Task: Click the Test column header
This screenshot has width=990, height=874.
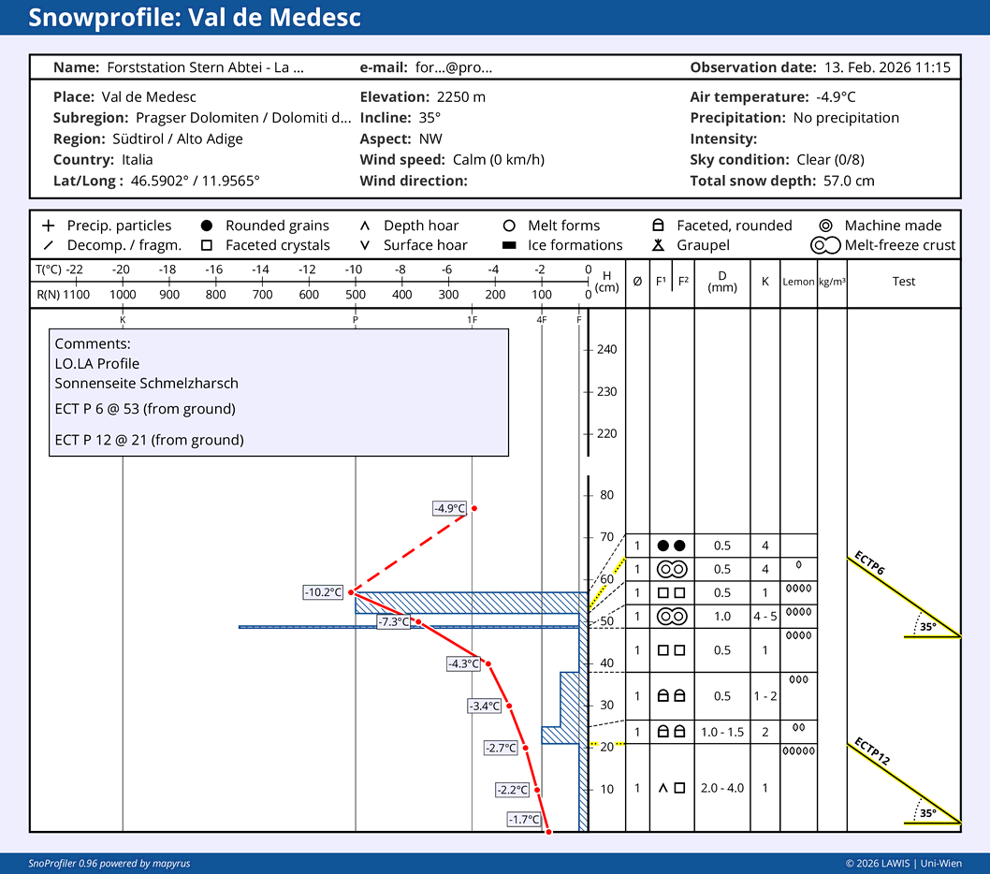Action: [x=903, y=282]
